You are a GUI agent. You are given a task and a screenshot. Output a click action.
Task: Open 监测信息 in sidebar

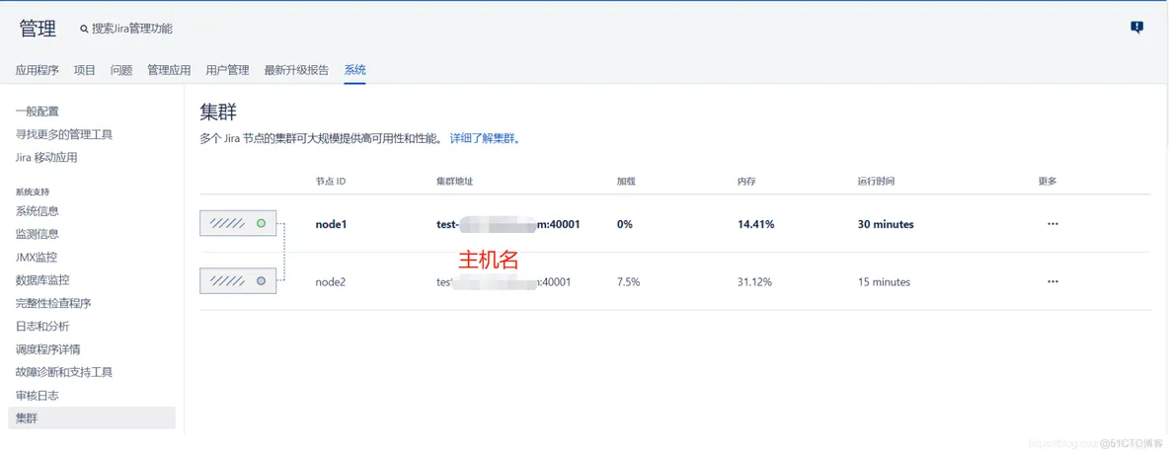point(37,234)
